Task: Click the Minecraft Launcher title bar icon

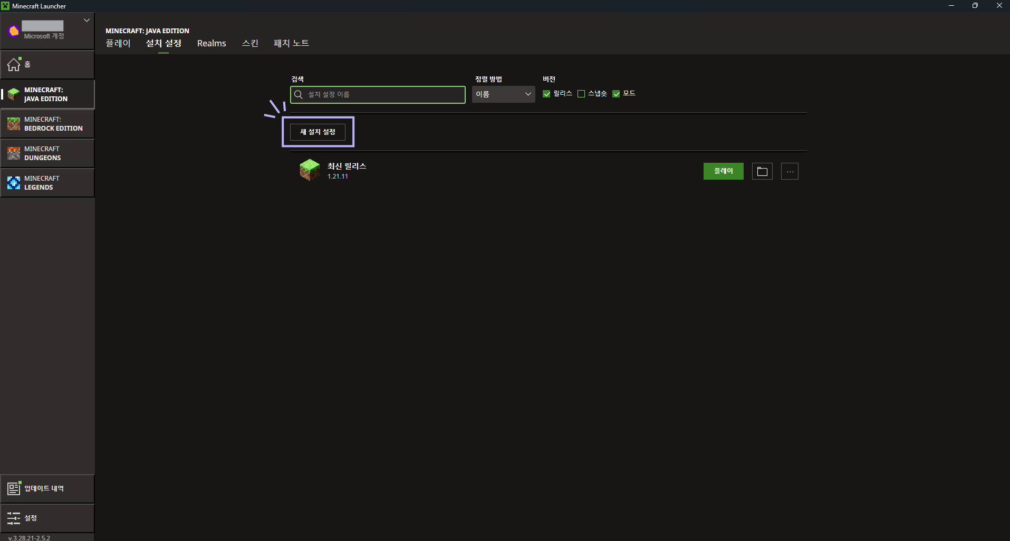Action: [x=5, y=6]
